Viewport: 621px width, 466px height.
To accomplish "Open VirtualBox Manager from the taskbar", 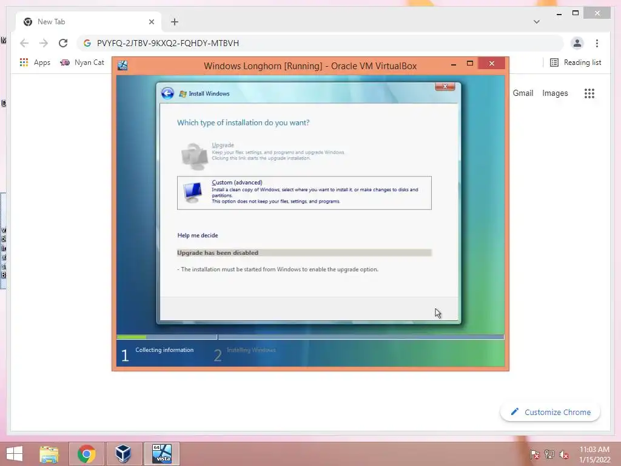I will 123,454.
